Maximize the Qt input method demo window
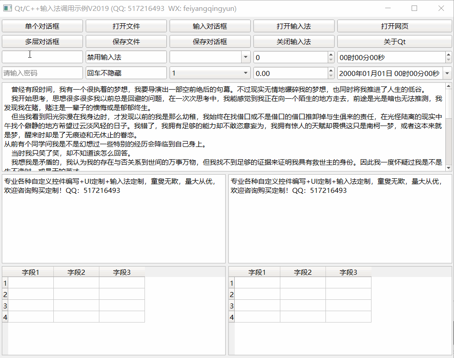The height and width of the screenshot is (358, 454). tap(414, 8)
